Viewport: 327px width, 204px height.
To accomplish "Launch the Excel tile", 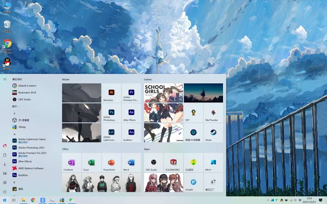I will tap(91, 163).
